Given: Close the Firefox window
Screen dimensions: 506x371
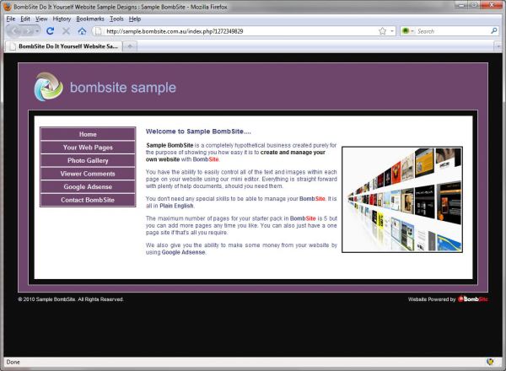Looking at the screenshot, I should click(x=492, y=4).
